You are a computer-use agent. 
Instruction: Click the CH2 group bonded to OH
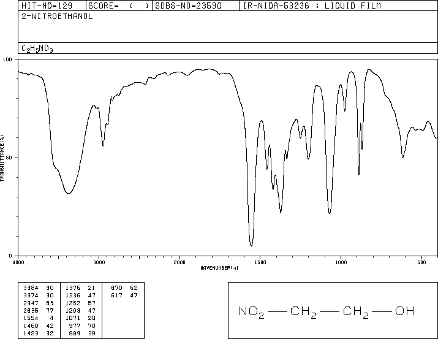(355, 312)
